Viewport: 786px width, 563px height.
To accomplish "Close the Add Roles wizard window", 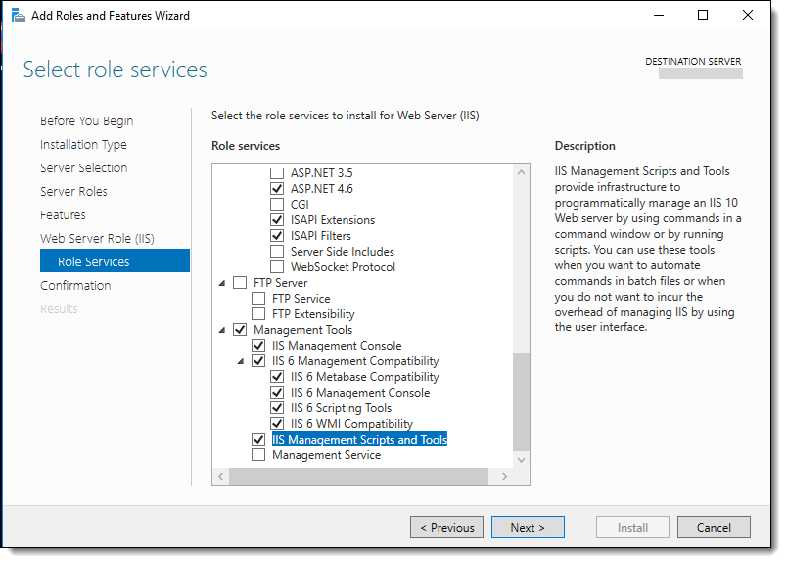I will (748, 15).
